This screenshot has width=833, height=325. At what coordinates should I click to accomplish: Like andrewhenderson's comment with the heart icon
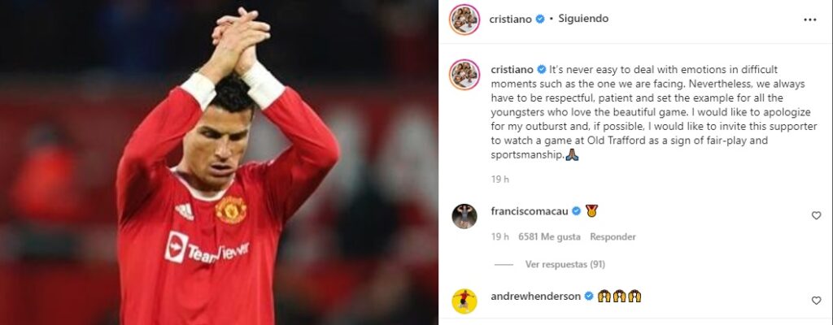click(816, 301)
